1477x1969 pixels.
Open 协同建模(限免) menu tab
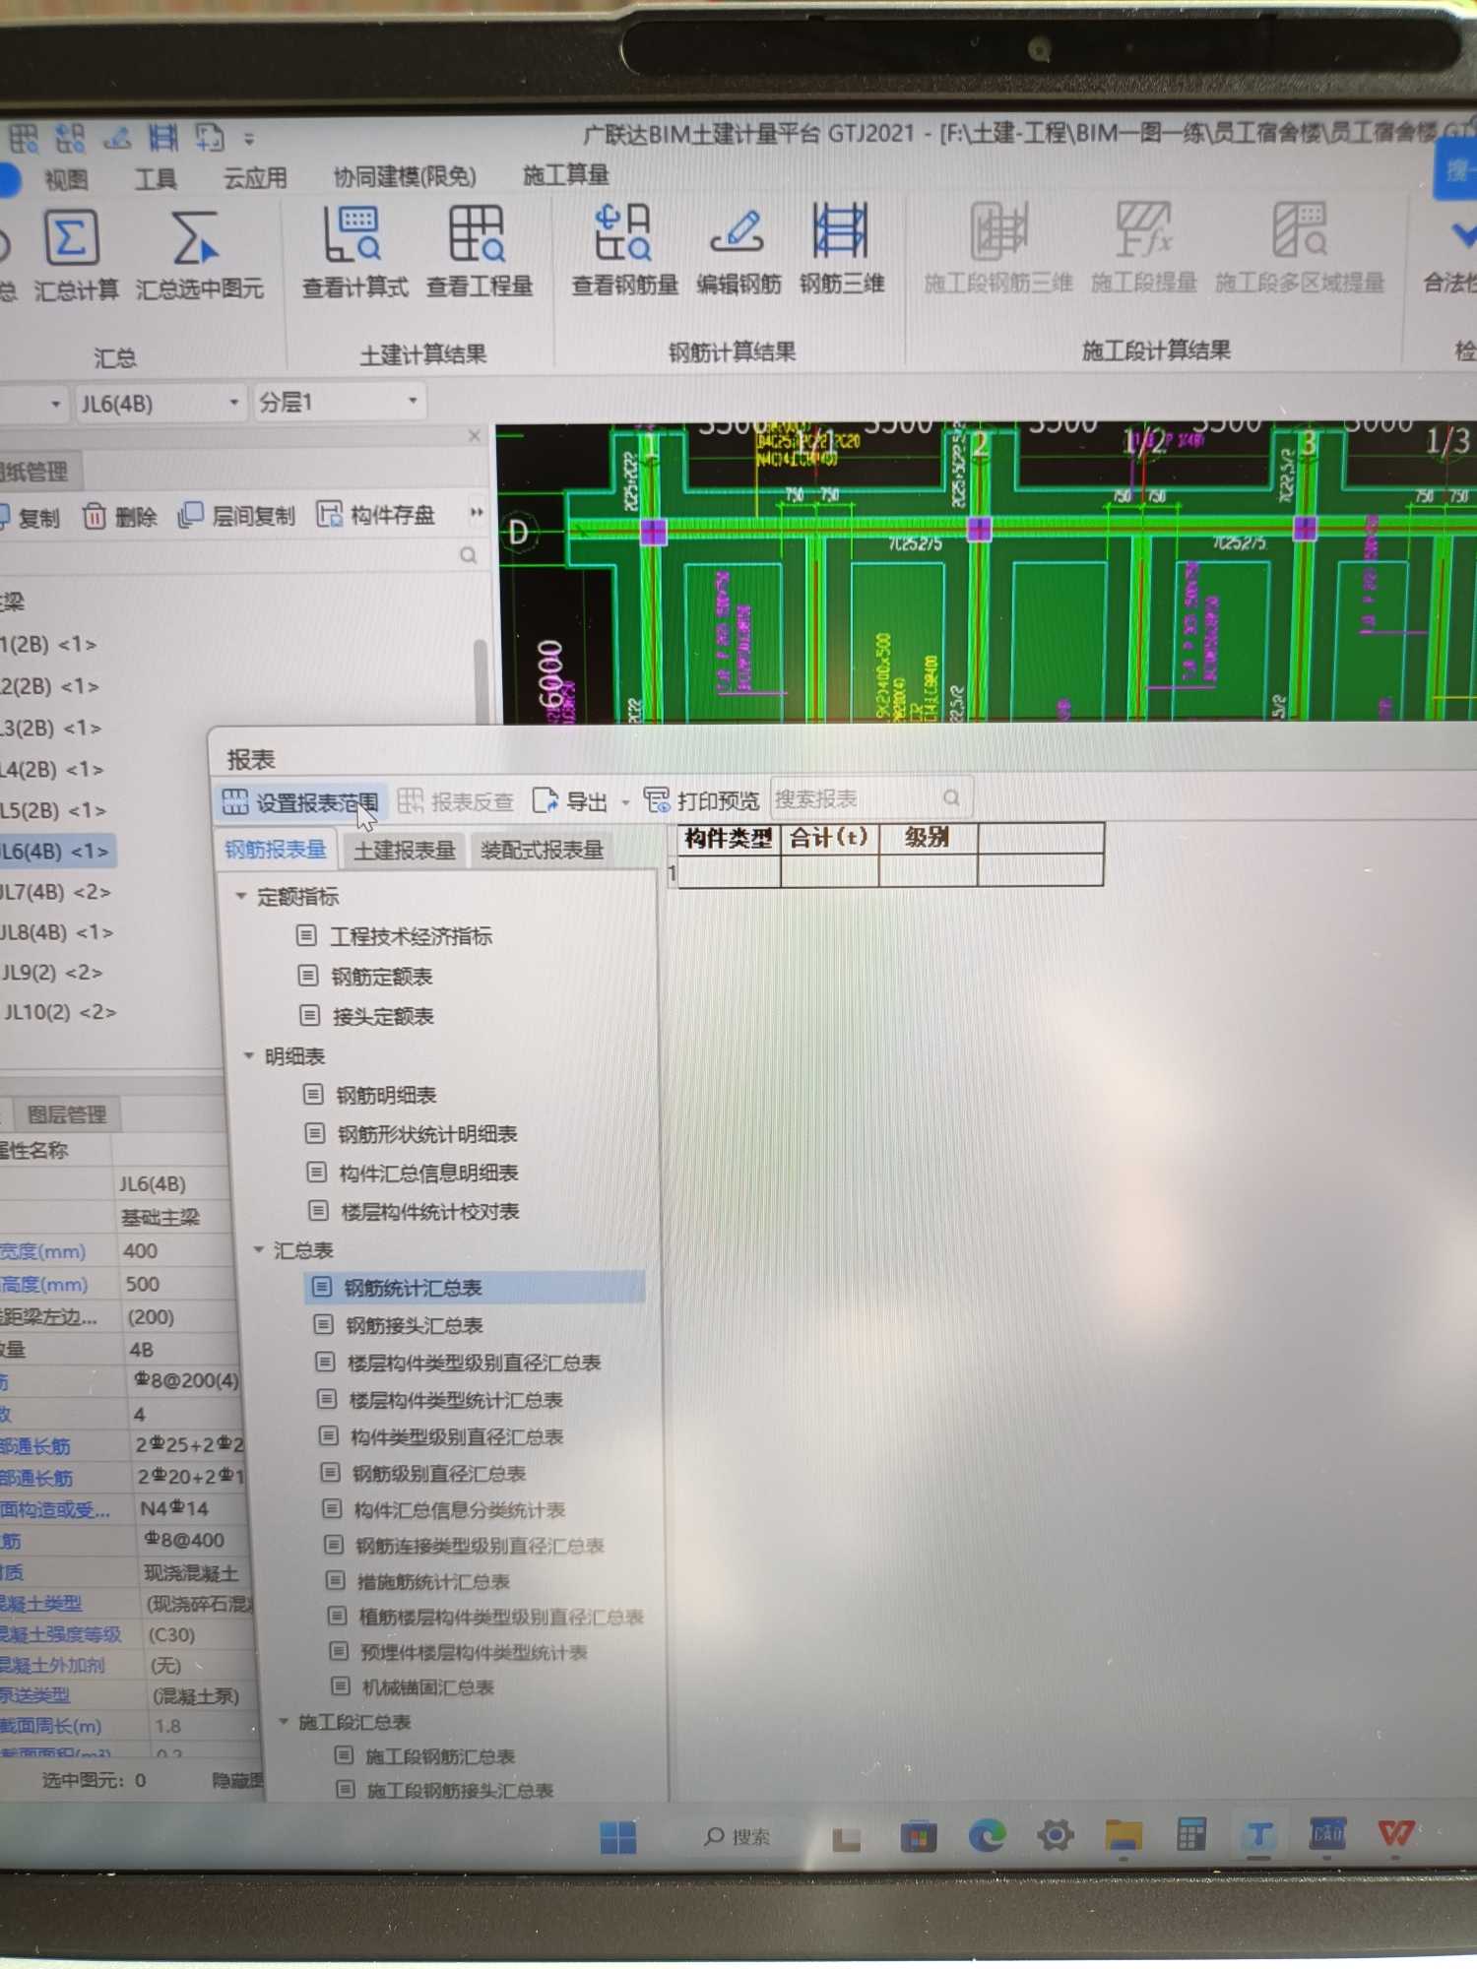[405, 176]
